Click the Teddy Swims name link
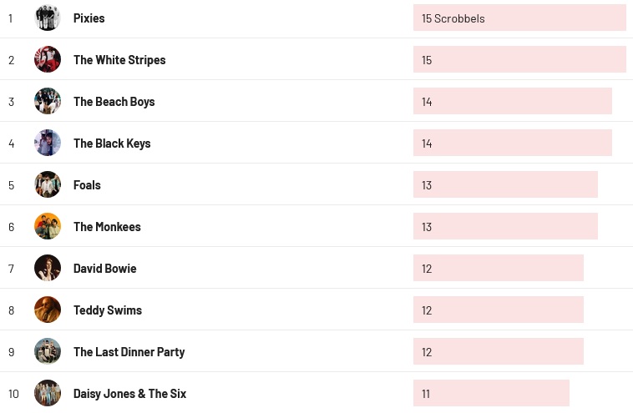The width and height of the screenshot is (633, 413). click(x=108, y=310)
